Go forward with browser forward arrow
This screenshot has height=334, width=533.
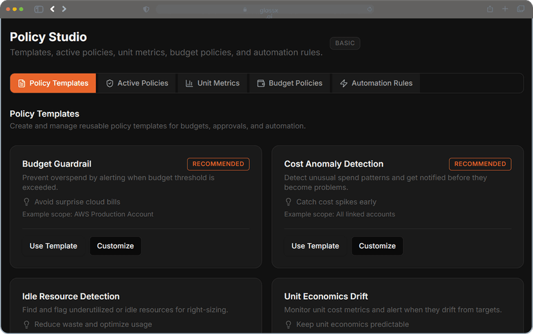[64, 9]
